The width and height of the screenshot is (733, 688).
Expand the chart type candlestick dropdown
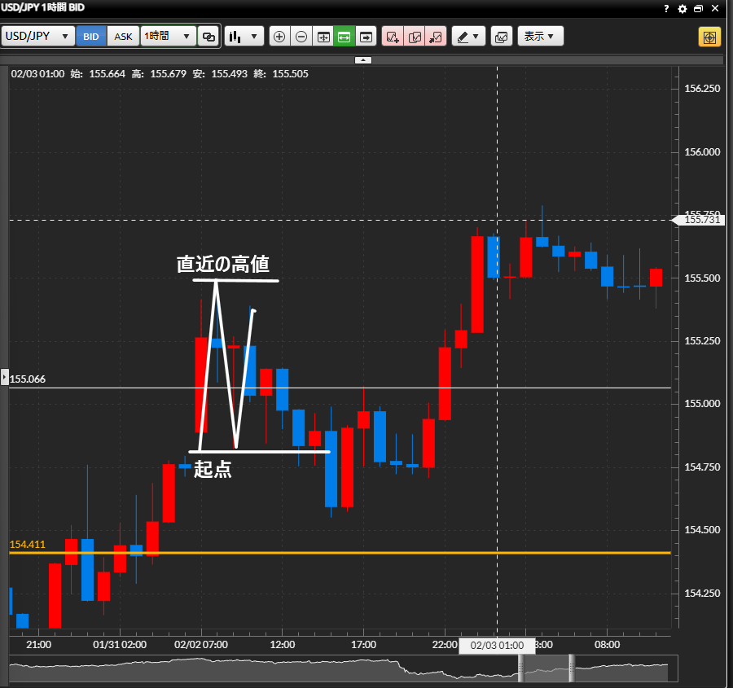click(244, 37)
